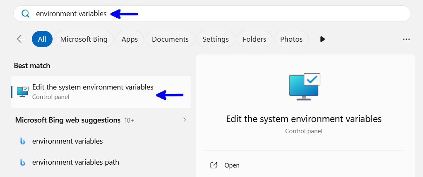Switch to the Apps filter
Image resolution: width=423 pixels, height=177 pixels.
point(130,39)
